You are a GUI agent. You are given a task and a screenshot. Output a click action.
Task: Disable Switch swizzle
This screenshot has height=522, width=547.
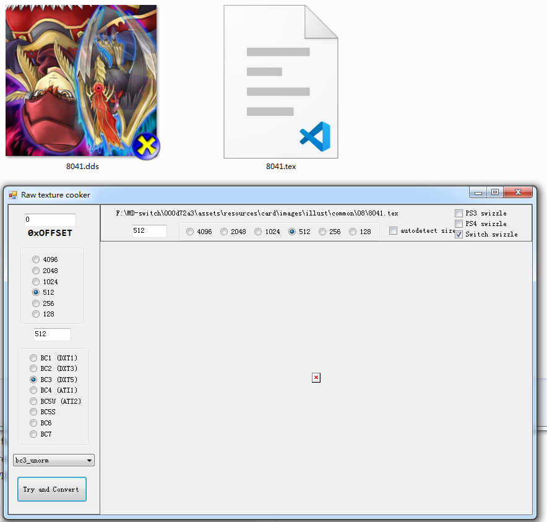(x=459, y=234)
